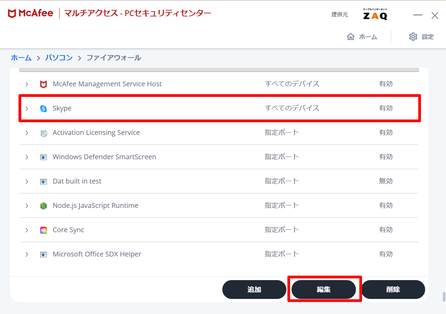
Task: Select McAfee Management Service Host name
Action: coord(107,84)
